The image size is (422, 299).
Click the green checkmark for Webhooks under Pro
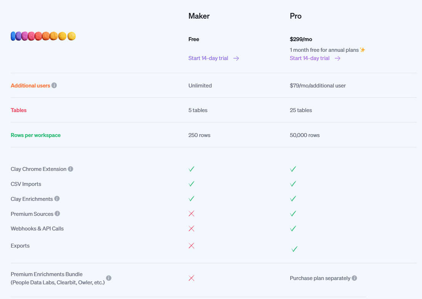293,229
